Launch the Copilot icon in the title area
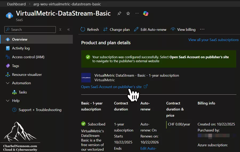The height and width of the screenshot is (152, 240). point(146,14)
